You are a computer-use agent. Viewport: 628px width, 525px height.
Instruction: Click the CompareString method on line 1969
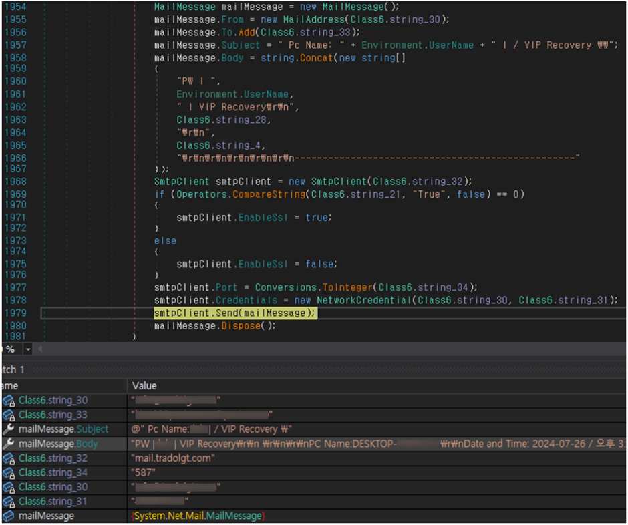pyautogui.click(x=269, y=194)
